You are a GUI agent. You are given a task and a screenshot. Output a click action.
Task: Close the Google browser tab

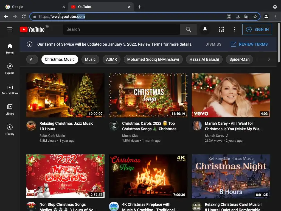pos(63,7)
